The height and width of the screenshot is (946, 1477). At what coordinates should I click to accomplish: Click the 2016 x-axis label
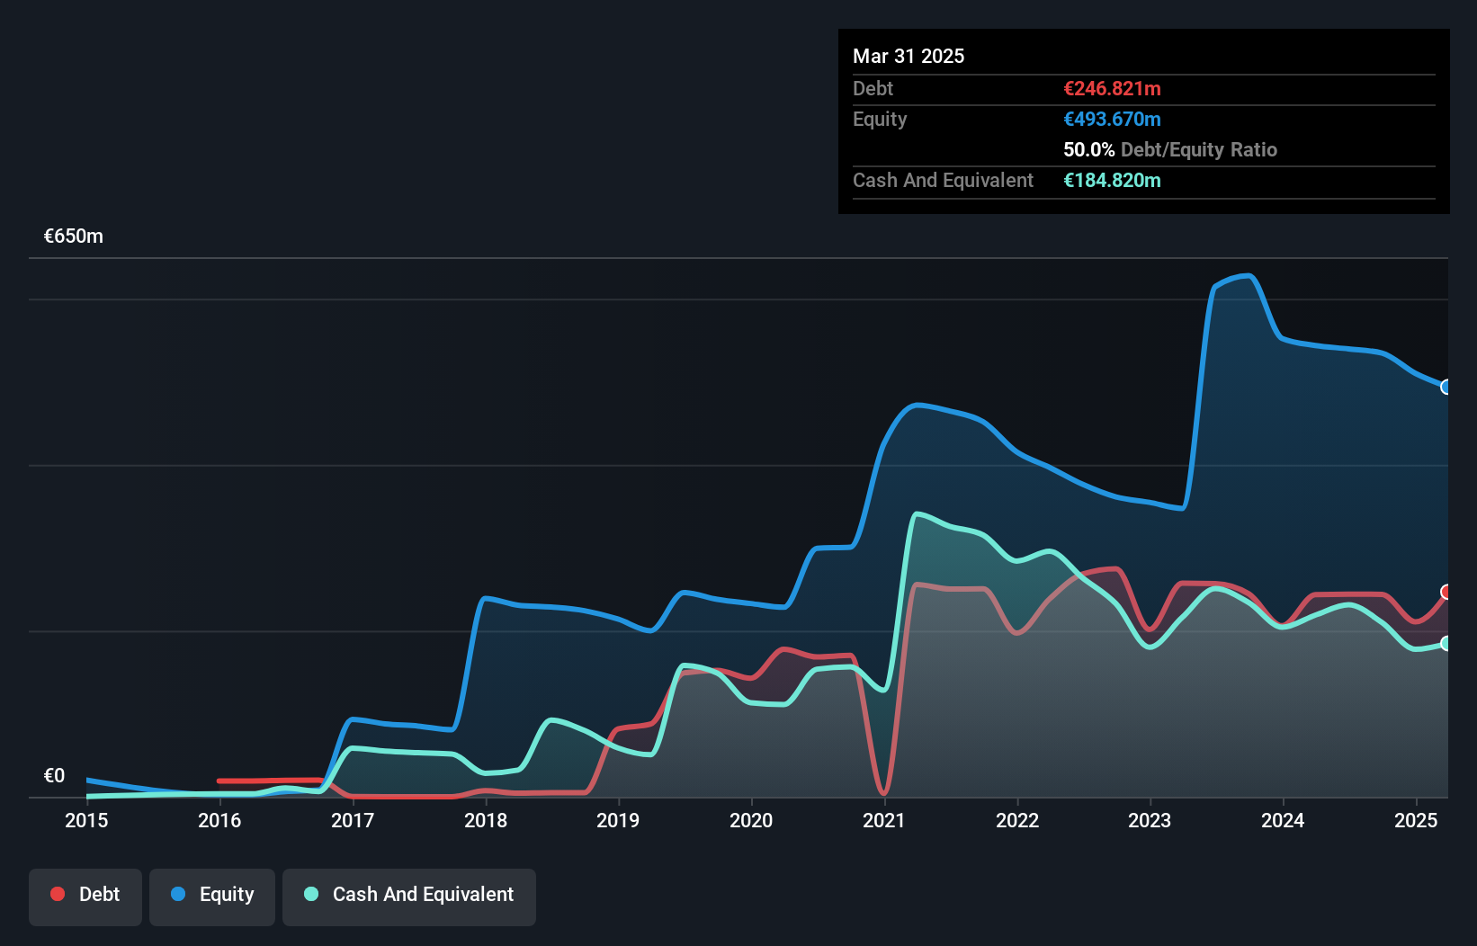pyautogui.click(x=219, y=820)
